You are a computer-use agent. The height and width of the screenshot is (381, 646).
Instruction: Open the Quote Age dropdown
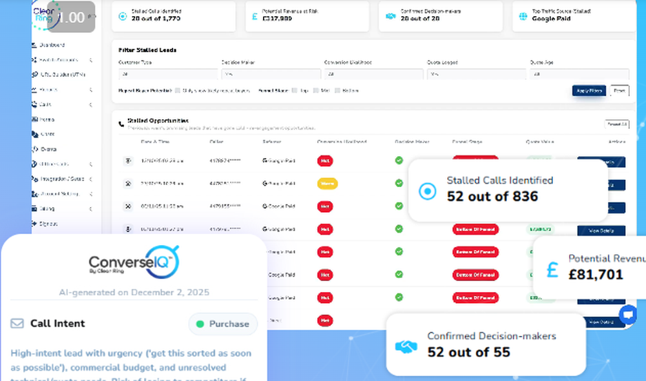[579, 74]
